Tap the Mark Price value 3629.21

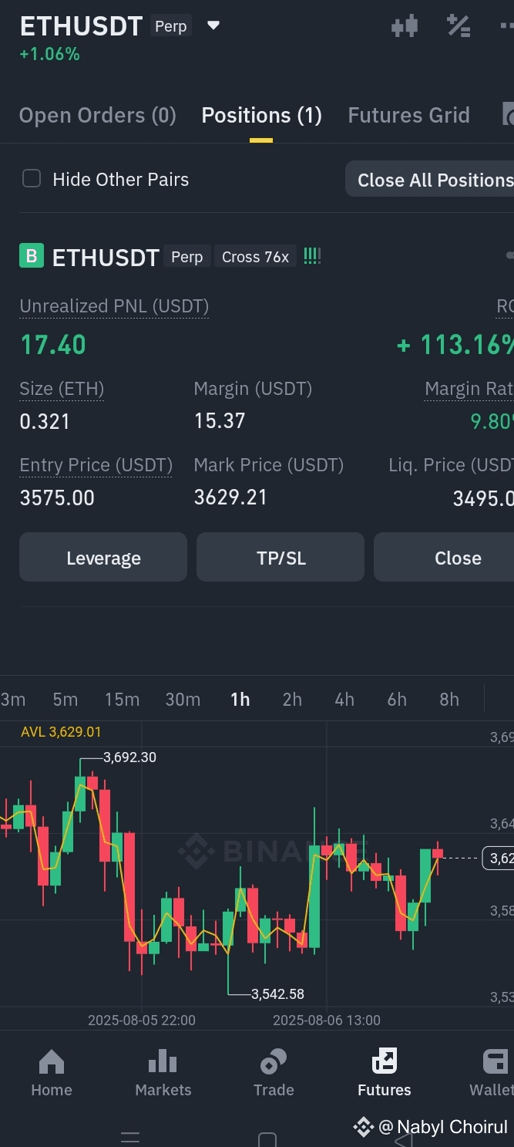230,498
